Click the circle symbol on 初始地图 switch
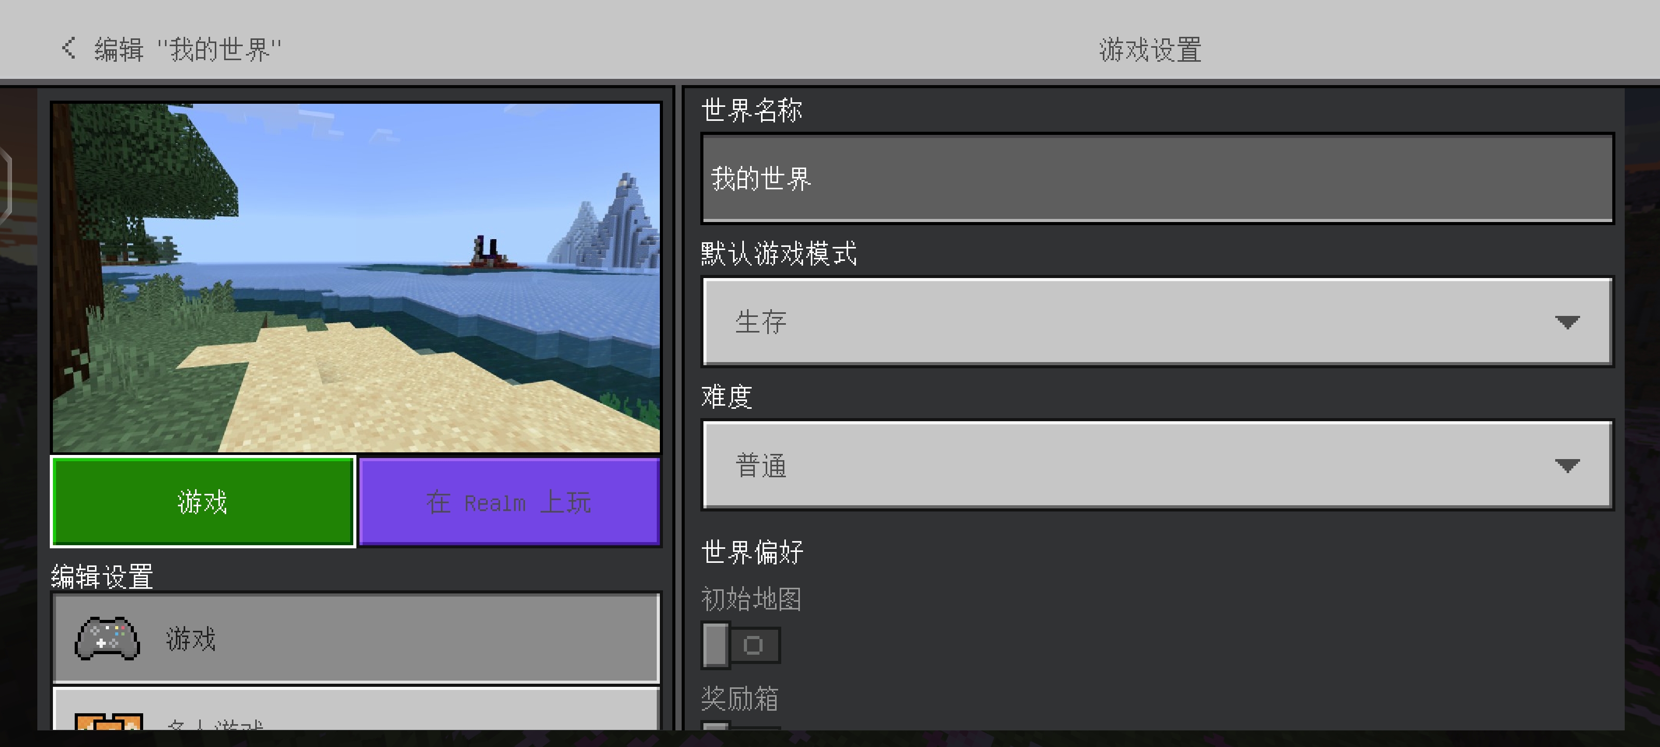Viewport: 1660px width, 747px height. click(753, 644)
